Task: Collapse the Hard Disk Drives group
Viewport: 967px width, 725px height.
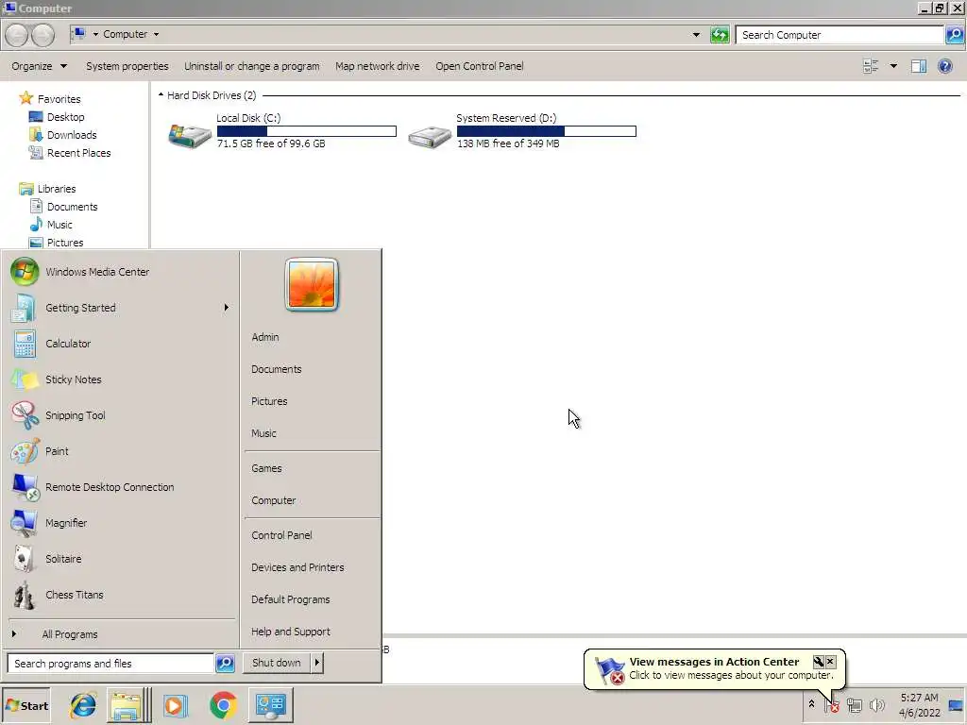Action: 161,95
